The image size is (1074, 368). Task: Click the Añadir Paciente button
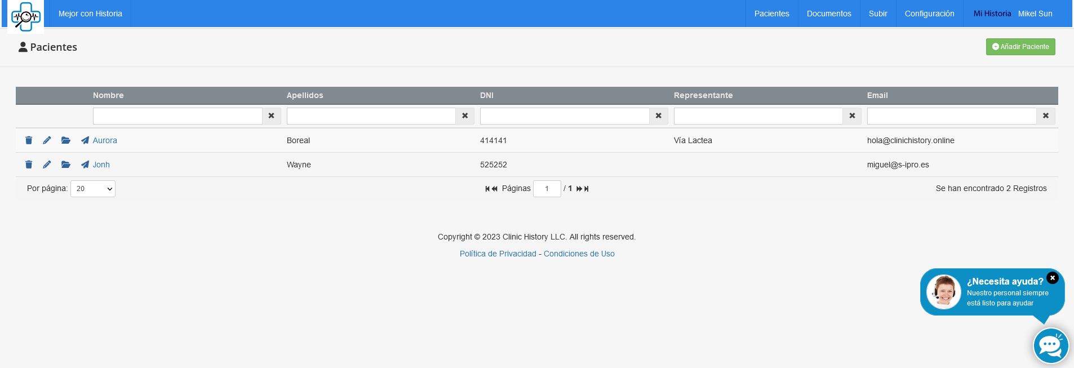click(x=1020, y=47)
